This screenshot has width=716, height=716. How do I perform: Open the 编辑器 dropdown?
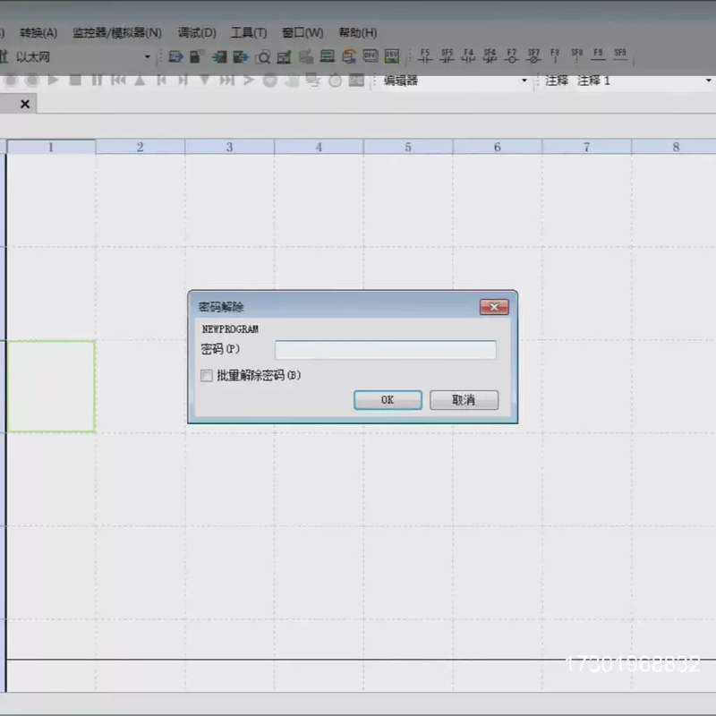pyautogui.click(x=524, y=81)
